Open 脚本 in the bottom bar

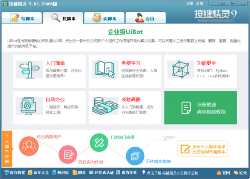click(x=79, y=173)
